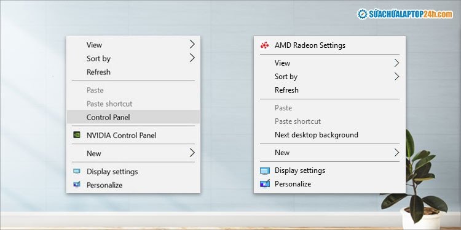Expand New submenu arrow in left menu

click(192, 153)
